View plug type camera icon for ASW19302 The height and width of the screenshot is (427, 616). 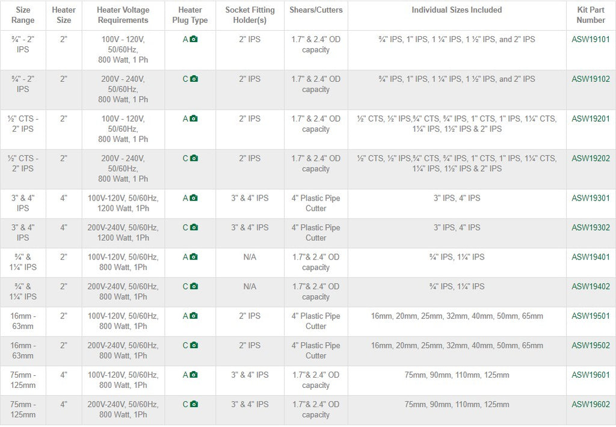pyautogui.click(x=194, y=228)
